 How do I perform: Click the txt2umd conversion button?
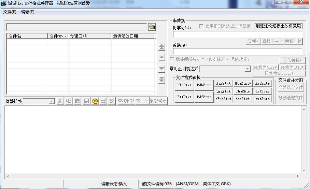262,99
